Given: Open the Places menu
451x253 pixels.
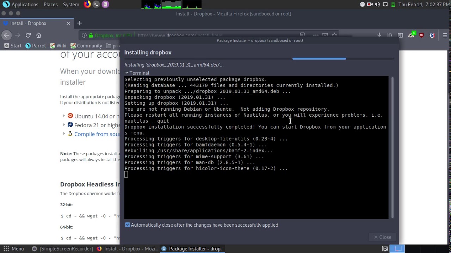Looking at the screenshot, I should tap(50, 5).
